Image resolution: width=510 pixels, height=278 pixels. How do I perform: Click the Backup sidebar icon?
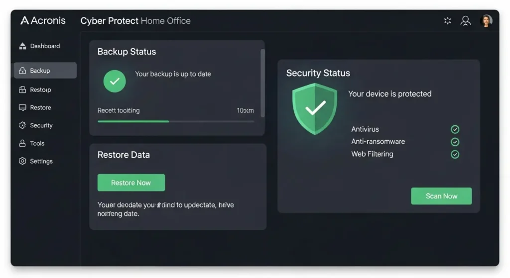click(22, 71)
